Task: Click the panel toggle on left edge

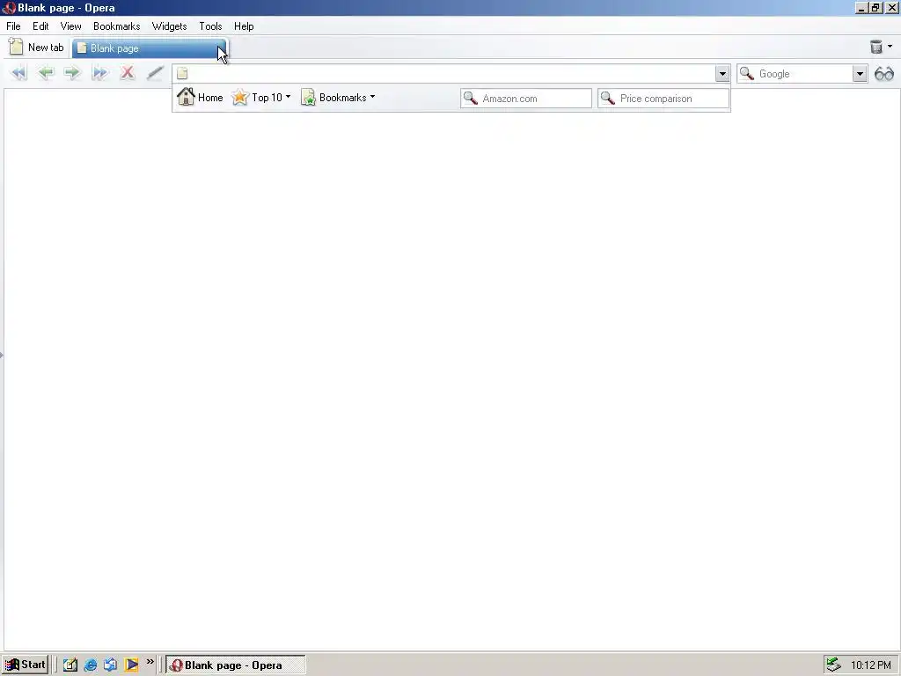Action: 2,356
